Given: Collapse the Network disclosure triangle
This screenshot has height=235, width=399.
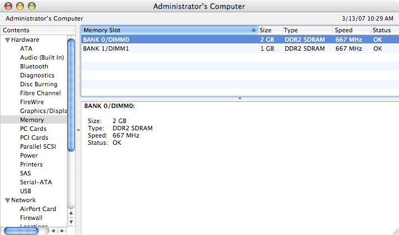Looking at the screenshot, I should point(7,200).
